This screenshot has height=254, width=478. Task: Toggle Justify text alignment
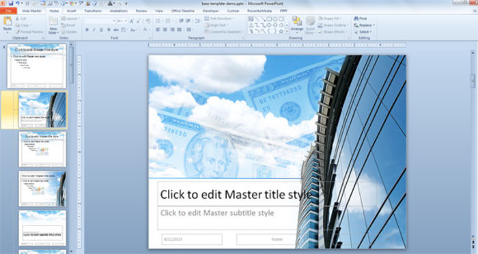point(179,29)
